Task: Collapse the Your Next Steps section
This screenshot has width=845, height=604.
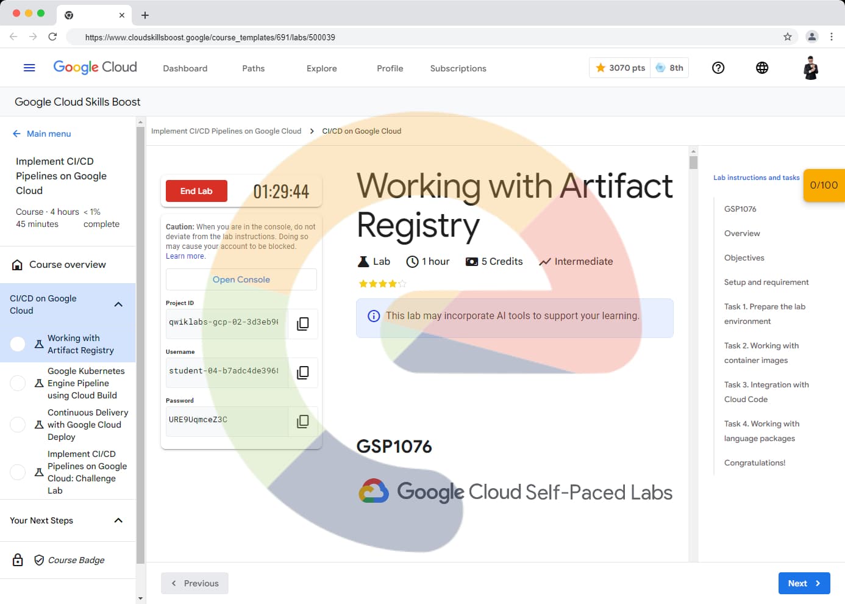Action: click(118, 520)
